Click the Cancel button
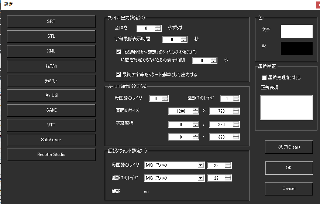This screenshot has width=320, height=204. pos(289,188)
